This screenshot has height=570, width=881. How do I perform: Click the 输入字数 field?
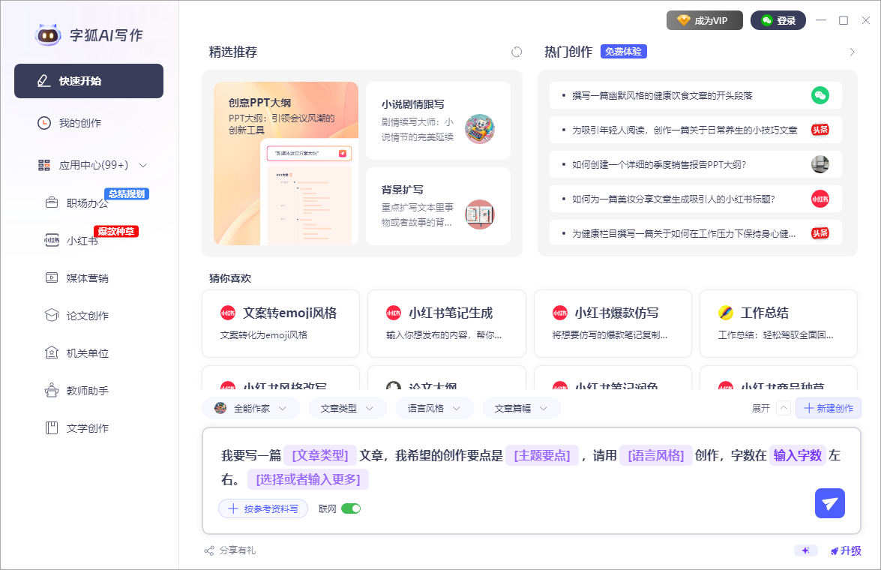798,455
